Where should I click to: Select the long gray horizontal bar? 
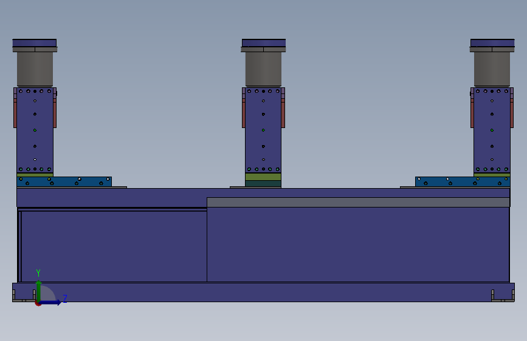pos(358,202)
